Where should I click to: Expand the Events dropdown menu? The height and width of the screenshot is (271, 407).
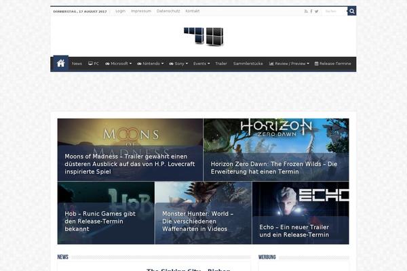click(201, 64)
